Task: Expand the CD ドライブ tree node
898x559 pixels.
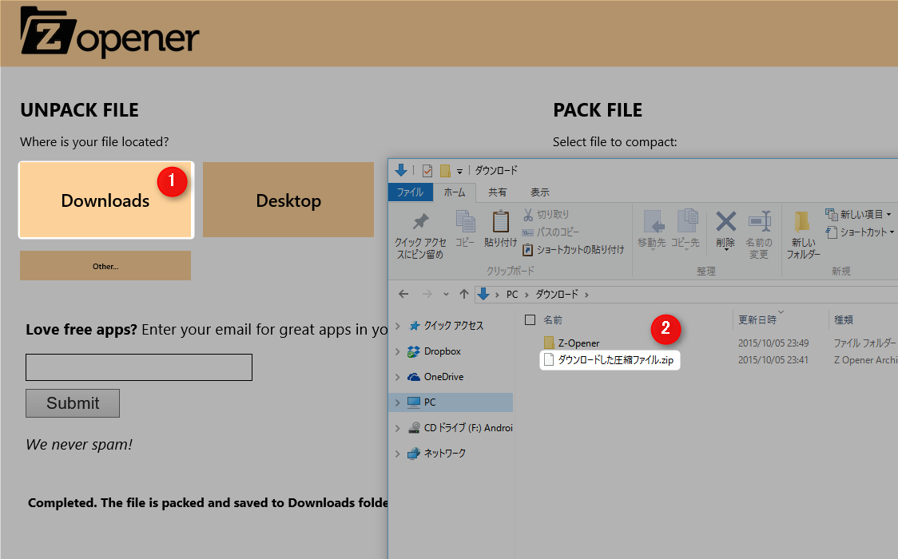Action: tap(398, 428)
